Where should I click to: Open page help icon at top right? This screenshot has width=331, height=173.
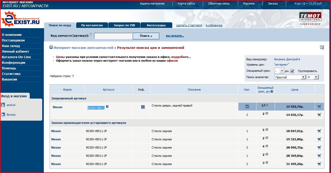pos(322,48)
